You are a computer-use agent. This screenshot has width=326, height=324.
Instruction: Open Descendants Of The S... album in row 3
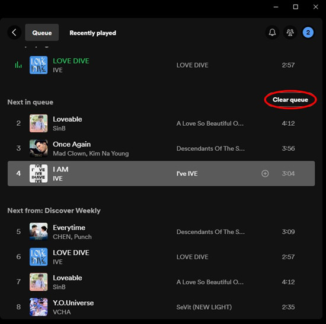coord(210,148)
